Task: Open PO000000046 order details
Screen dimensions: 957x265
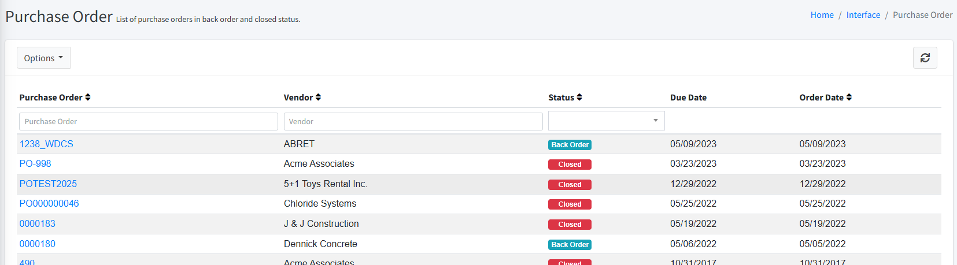Action: 49,203
